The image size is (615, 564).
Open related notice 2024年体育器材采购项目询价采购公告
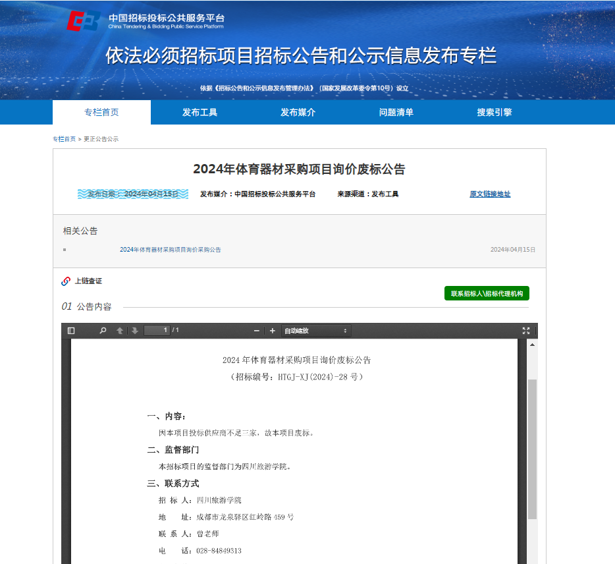pyautogui.click(x=171, y=250)
